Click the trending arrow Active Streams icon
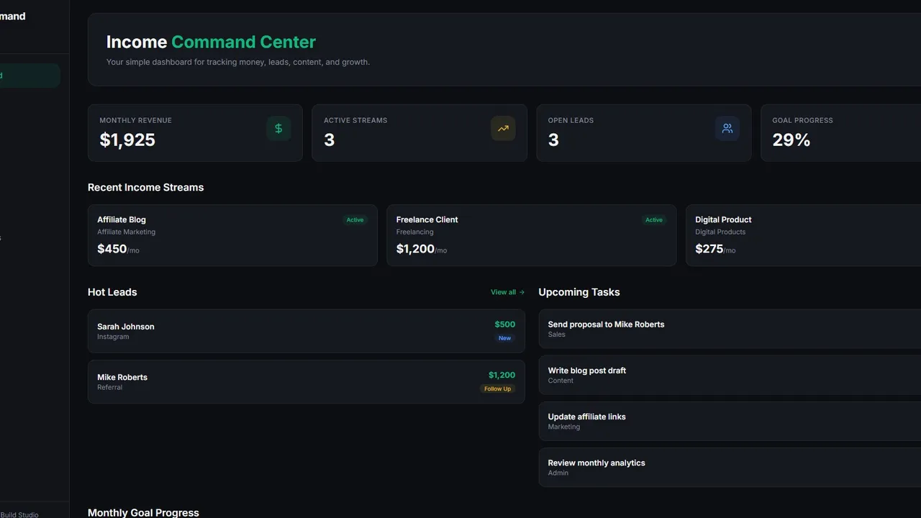The image size is (921, 518). pos(503,129)
